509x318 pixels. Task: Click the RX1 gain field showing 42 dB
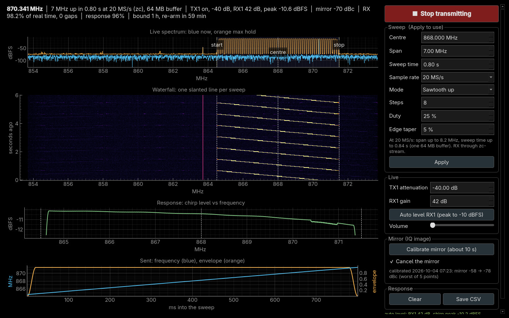[x=462, y=201]
